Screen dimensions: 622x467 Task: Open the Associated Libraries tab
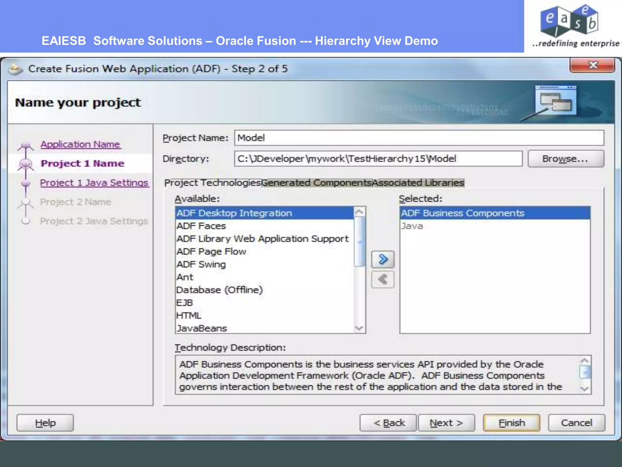click(x=418, y=183)
